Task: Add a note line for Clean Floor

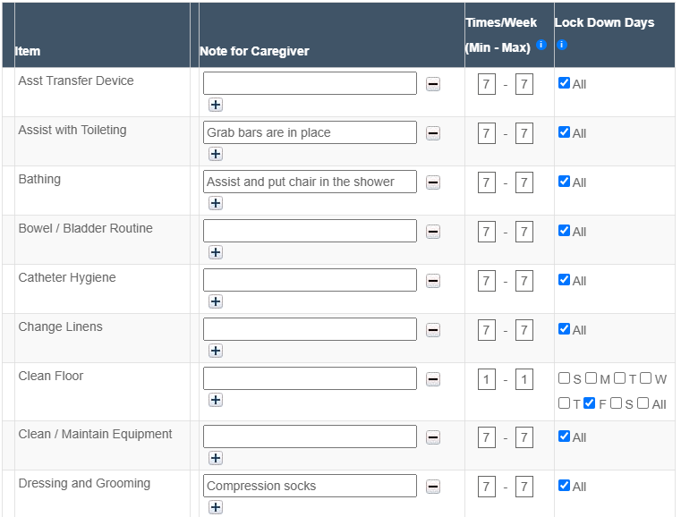Action: click(x=216, y=400)
